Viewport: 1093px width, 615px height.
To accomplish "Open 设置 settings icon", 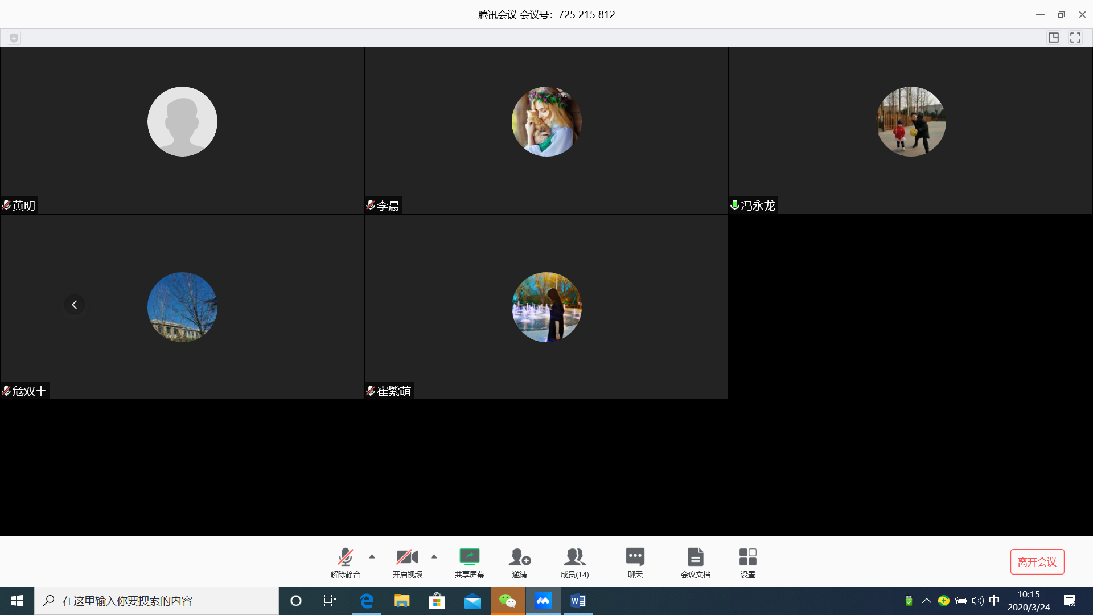I will 747,562.
